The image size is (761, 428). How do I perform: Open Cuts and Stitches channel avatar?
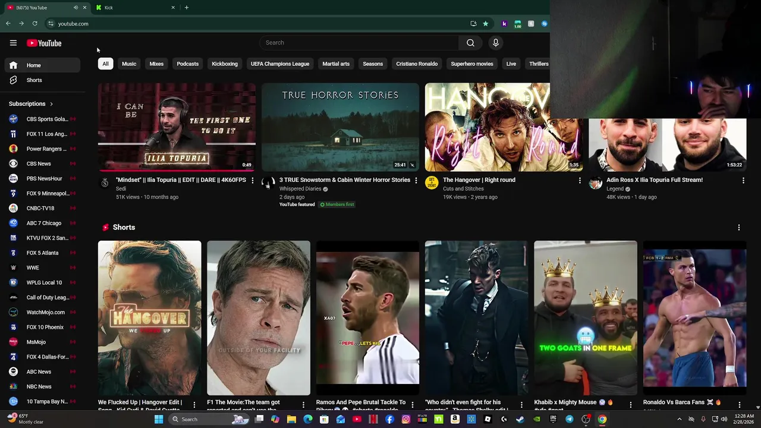pos(432,183)
